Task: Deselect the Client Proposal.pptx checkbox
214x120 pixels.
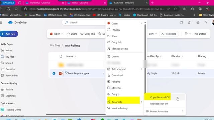Action: 54,73
